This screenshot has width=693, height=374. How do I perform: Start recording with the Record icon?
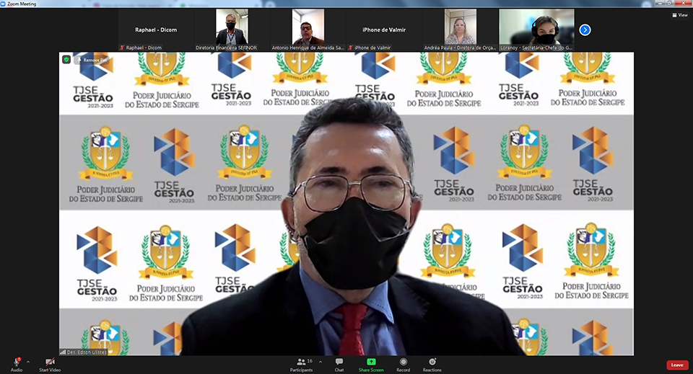(x=403, y=362)
